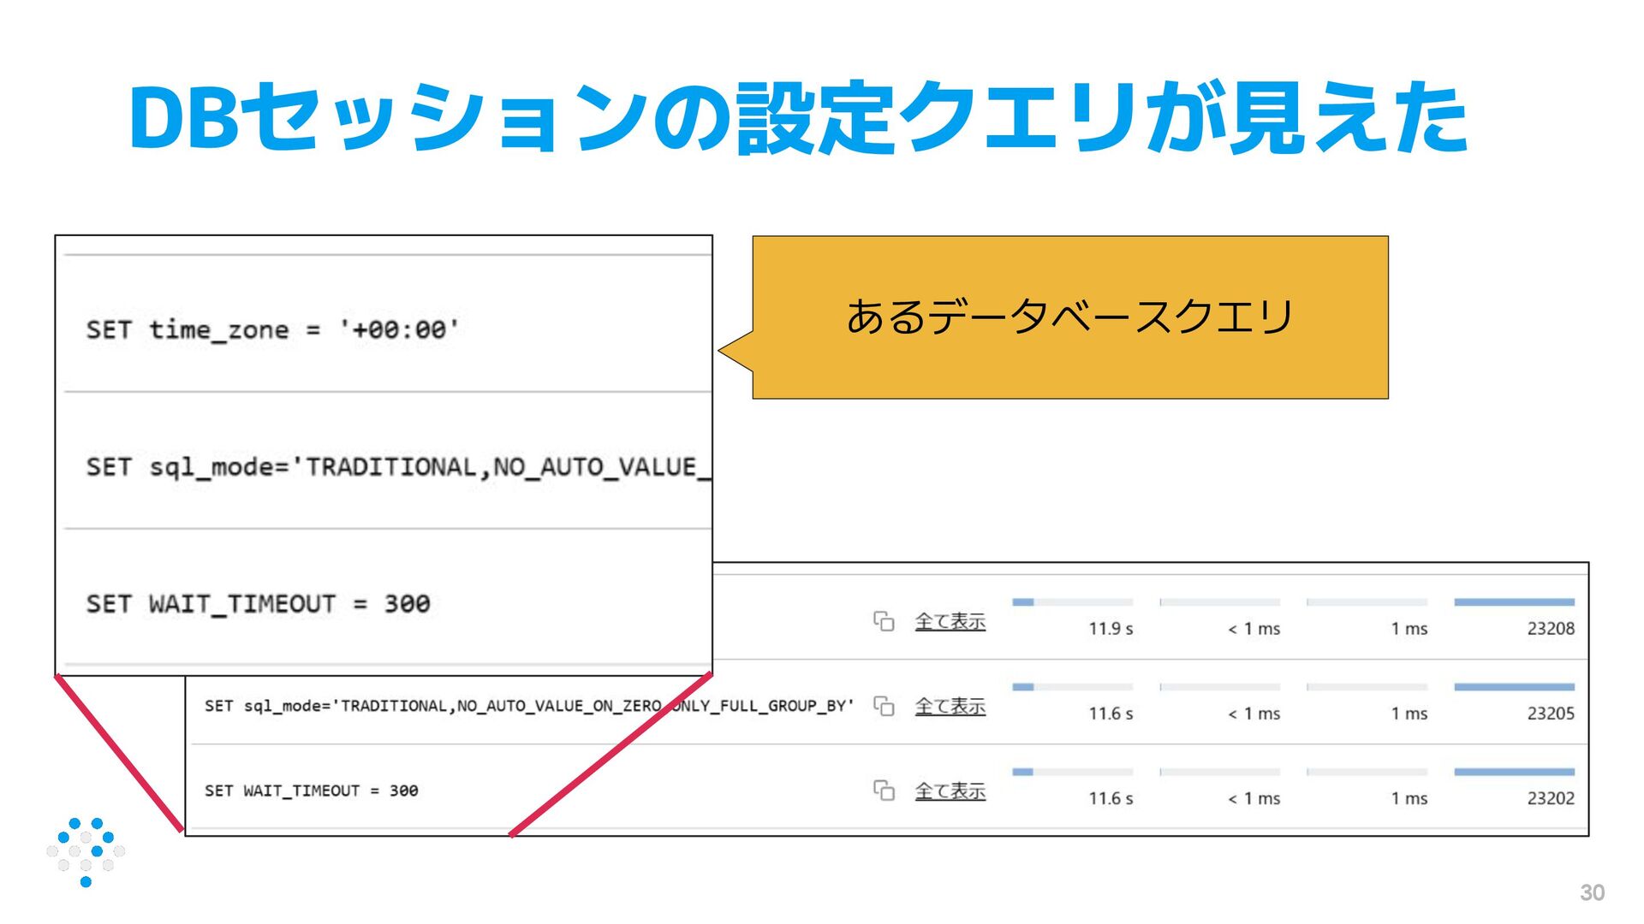Click SET sql_mode line in enlarged panel
This screenshot has width=1644, height=924.
(397, 467)
